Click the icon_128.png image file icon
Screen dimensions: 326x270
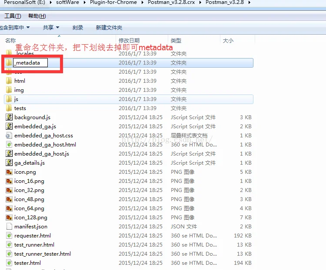coord(9,218)
